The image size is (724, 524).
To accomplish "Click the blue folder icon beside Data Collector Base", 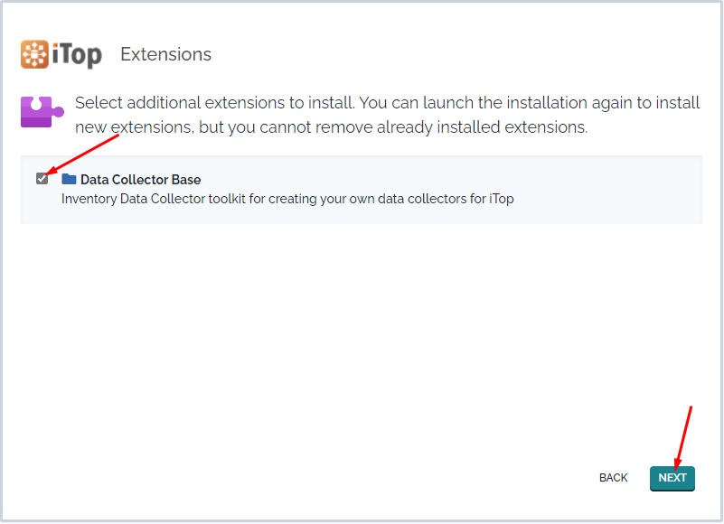I will point(69,179).
